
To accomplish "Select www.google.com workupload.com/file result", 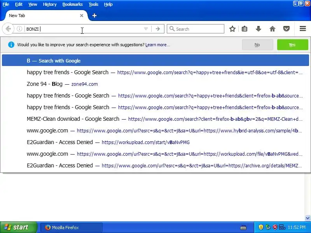I will [155, 154].
